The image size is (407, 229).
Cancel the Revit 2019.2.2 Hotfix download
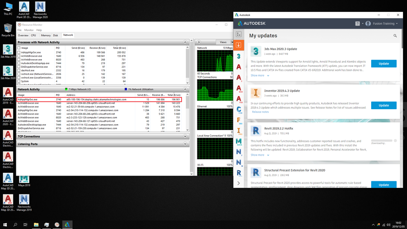click(x=395, y=141)
